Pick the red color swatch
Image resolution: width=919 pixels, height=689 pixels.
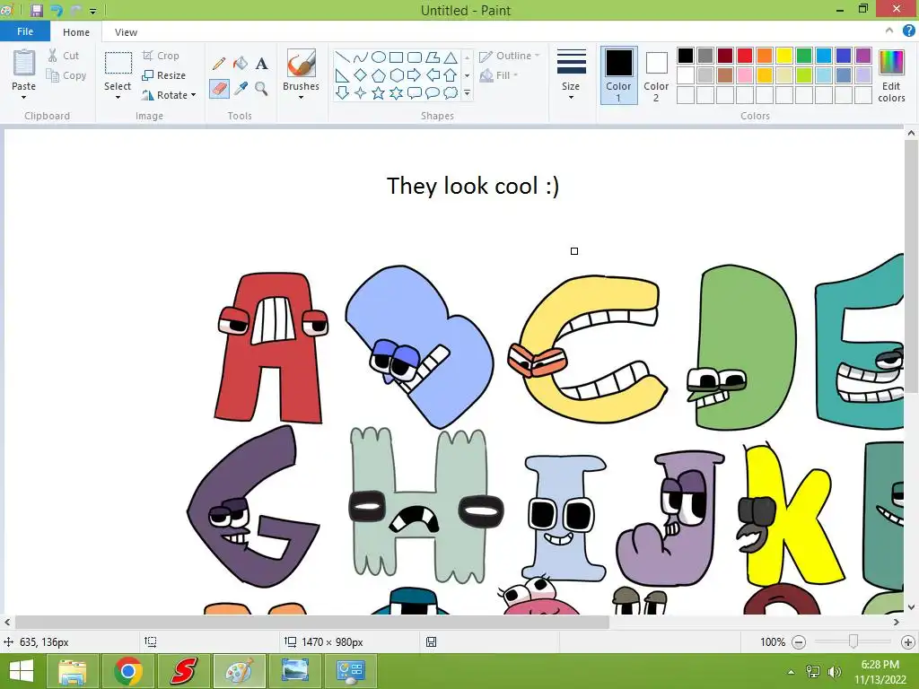pos(745,56)
